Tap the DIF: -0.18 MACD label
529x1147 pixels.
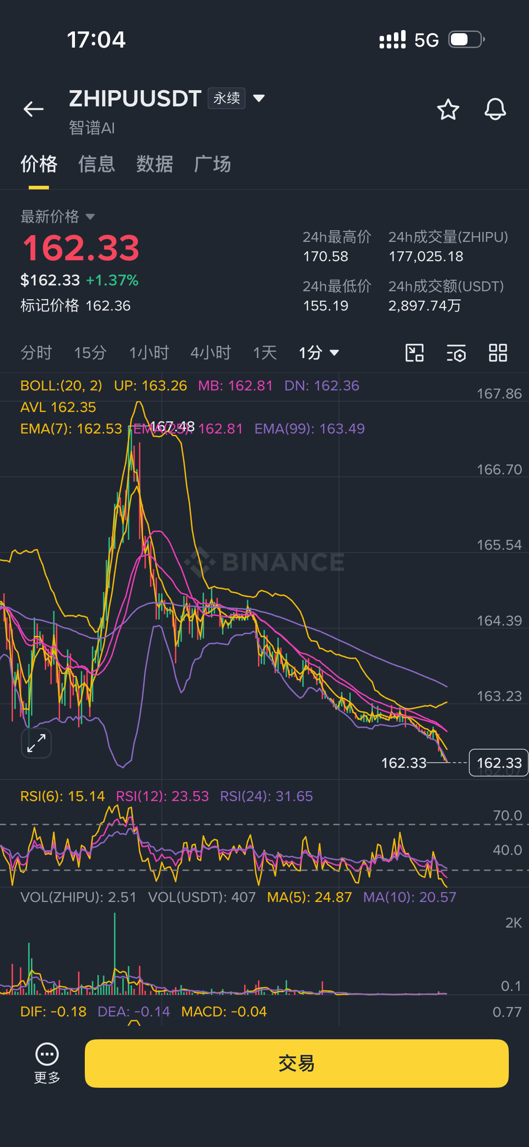pos(53,1011)
